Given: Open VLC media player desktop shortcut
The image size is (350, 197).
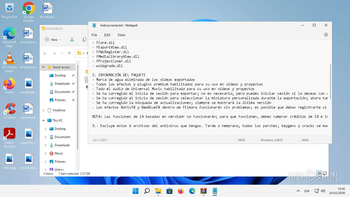Looking at the screenshot, I should pos(9,62).
